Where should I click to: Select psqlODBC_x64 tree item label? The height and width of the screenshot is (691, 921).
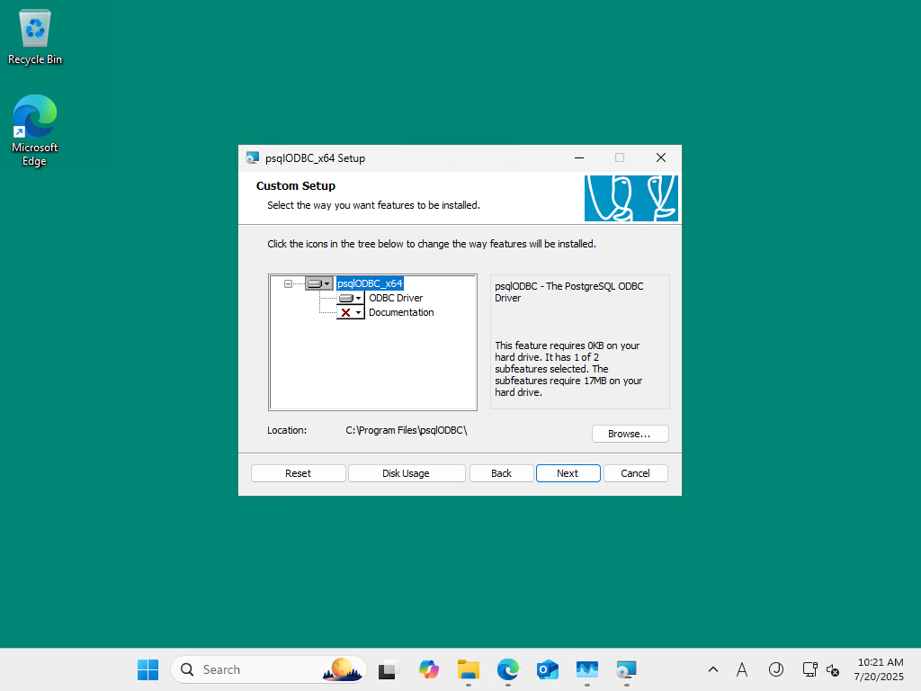[x=370, y=283]
